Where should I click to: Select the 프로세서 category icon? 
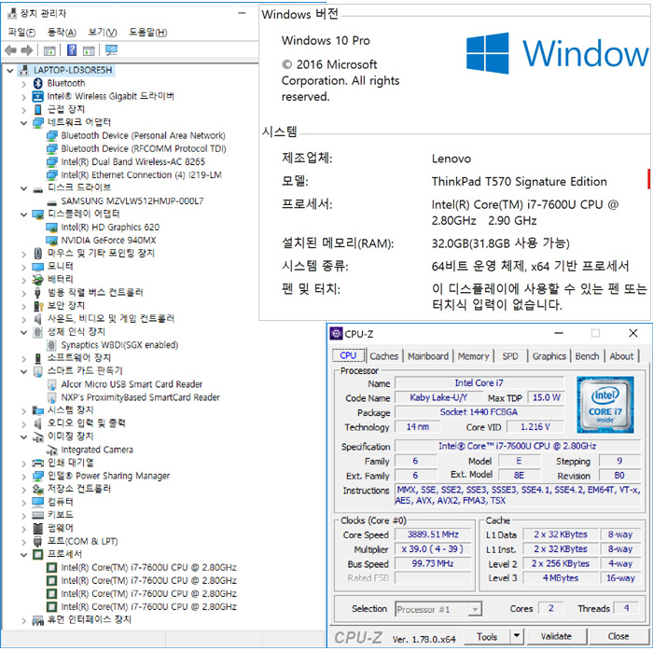click(x=38, y=554)
